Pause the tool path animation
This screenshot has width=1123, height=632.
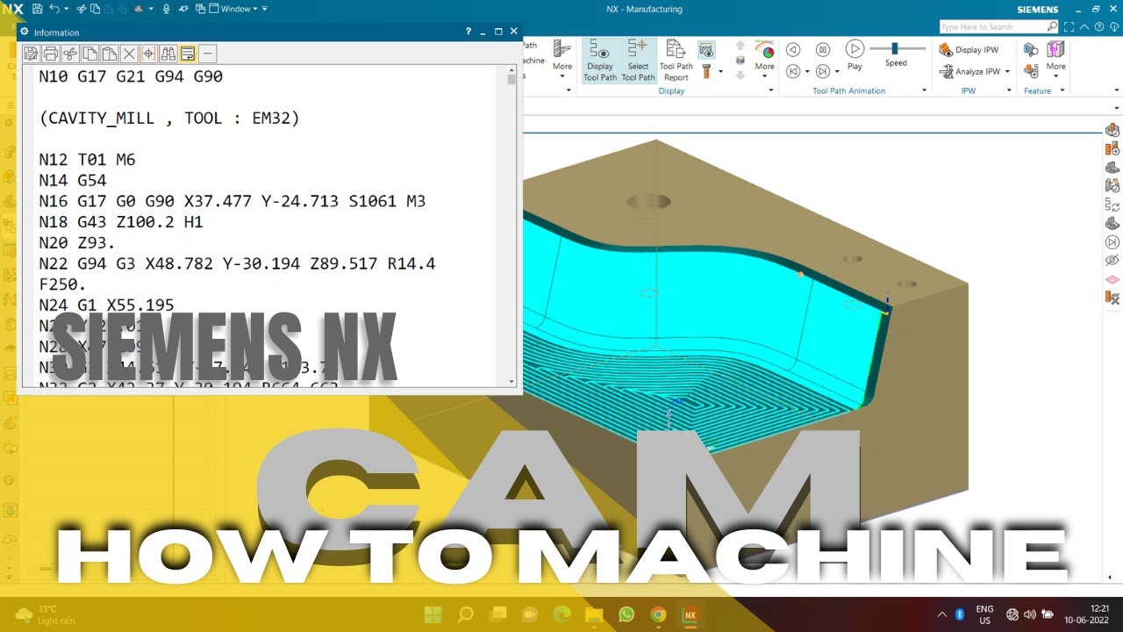[823, 50]
